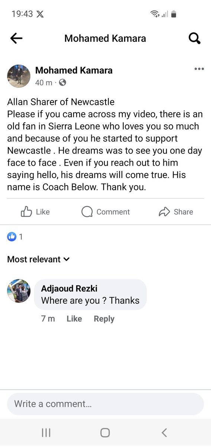Share the post via Share button

pyautogui.click(x=176, y=212)
